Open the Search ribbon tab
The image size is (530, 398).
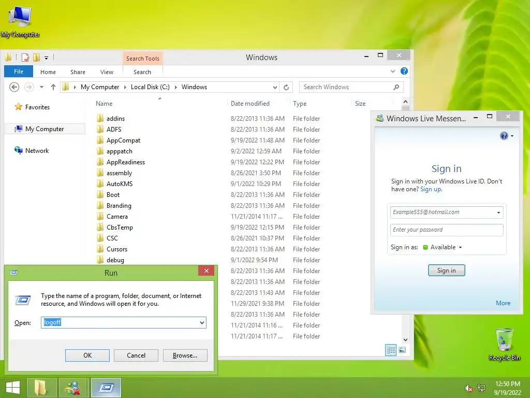[142, 72]
